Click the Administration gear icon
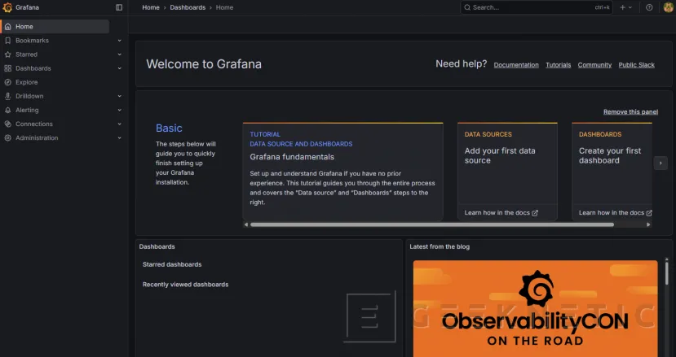Viewport: 676px width, 357px height. [x=8, y=138]
